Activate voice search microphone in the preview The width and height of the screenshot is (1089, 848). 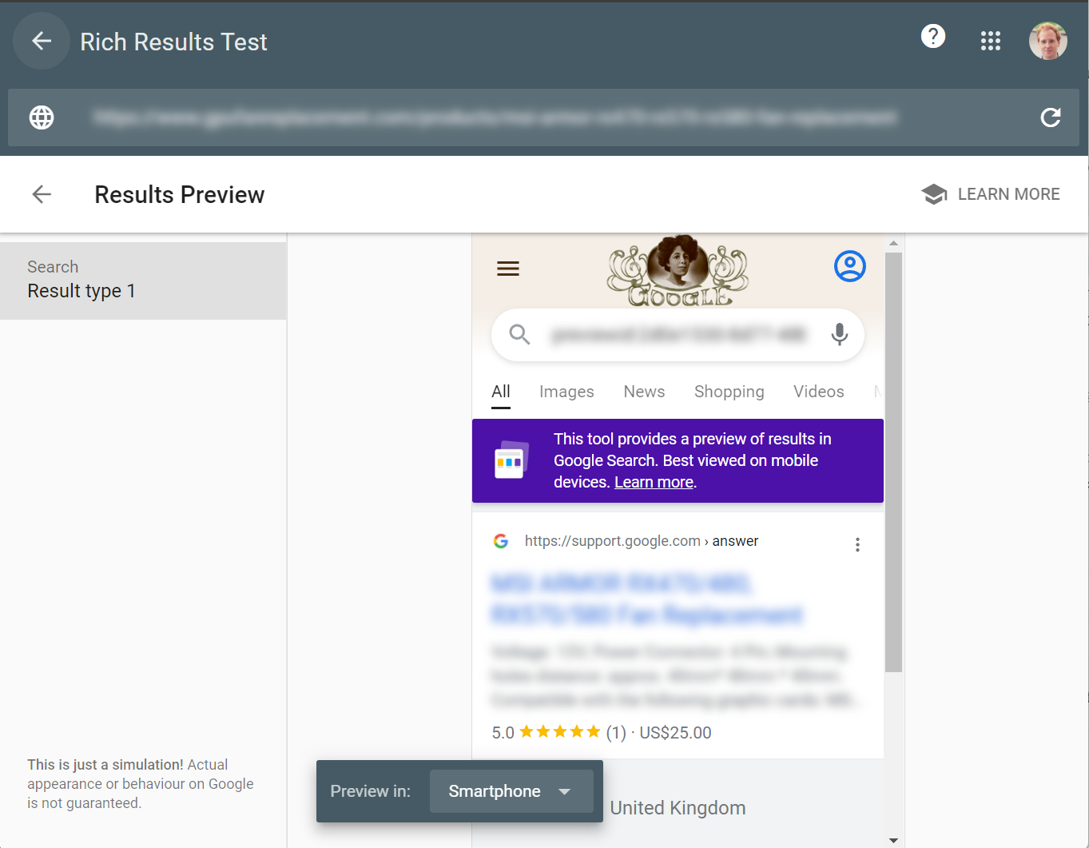pyautogui.click(x=839, y=335)
